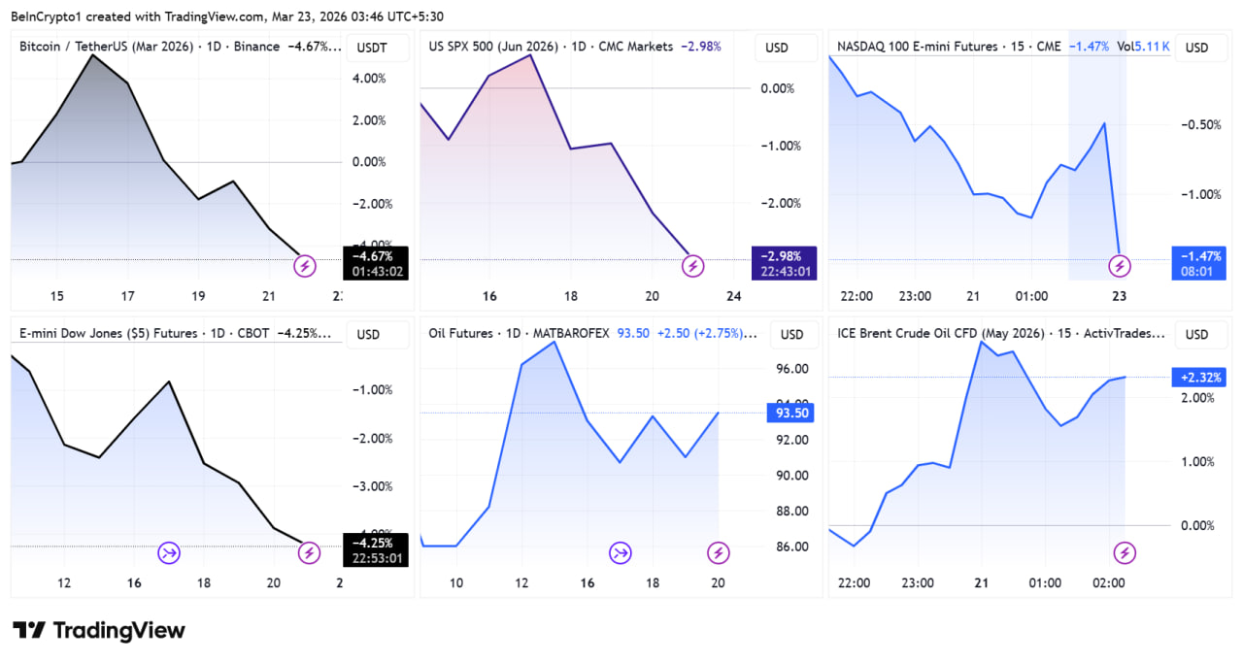
Task: Click the lightning icon on the SPX 500 chart
Action: [692, 265]
